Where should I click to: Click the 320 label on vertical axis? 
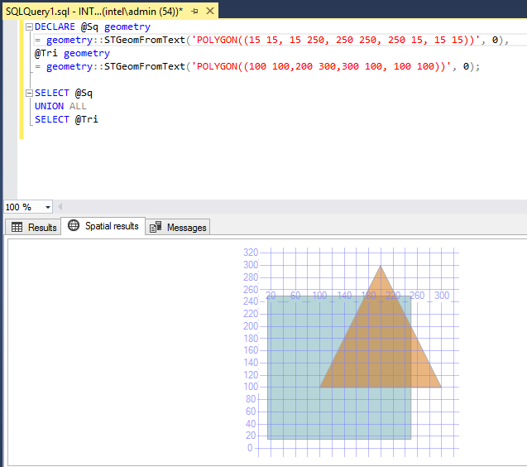tap(250, 253)
